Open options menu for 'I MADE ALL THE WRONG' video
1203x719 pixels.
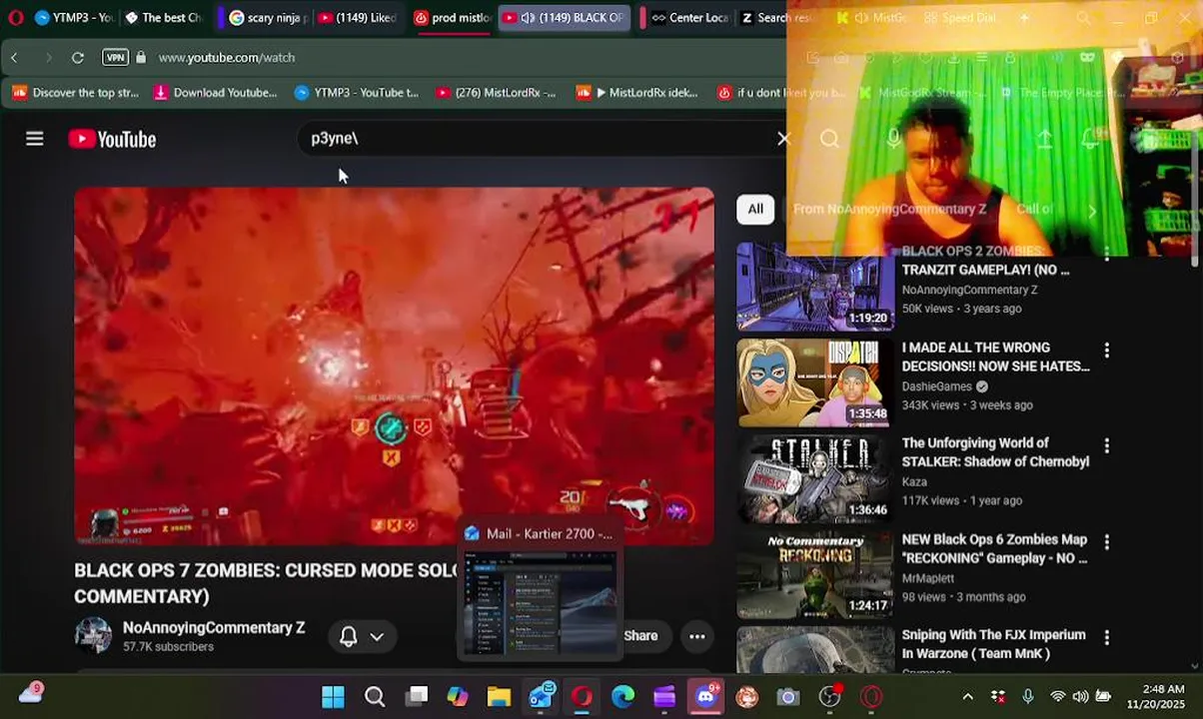pos(1106,351)
